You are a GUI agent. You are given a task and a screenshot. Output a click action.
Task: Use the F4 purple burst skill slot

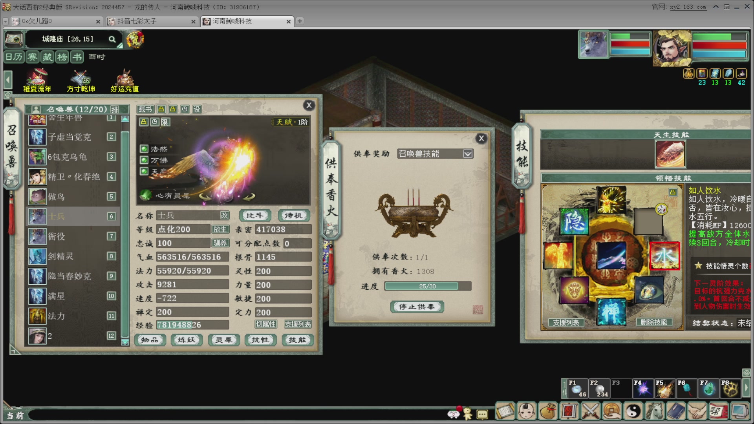pos(643,389)
